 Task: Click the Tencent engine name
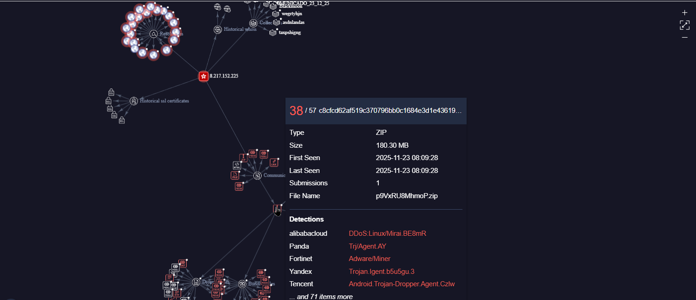301,284
